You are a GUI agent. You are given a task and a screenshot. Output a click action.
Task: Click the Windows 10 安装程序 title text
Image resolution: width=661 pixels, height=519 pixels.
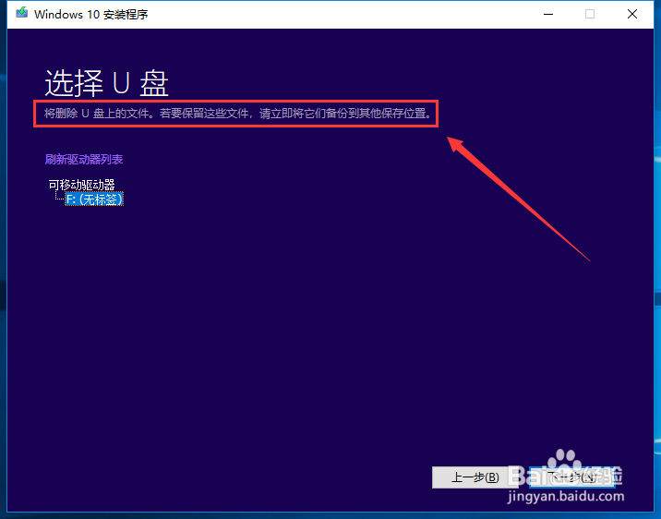point(91,15)
